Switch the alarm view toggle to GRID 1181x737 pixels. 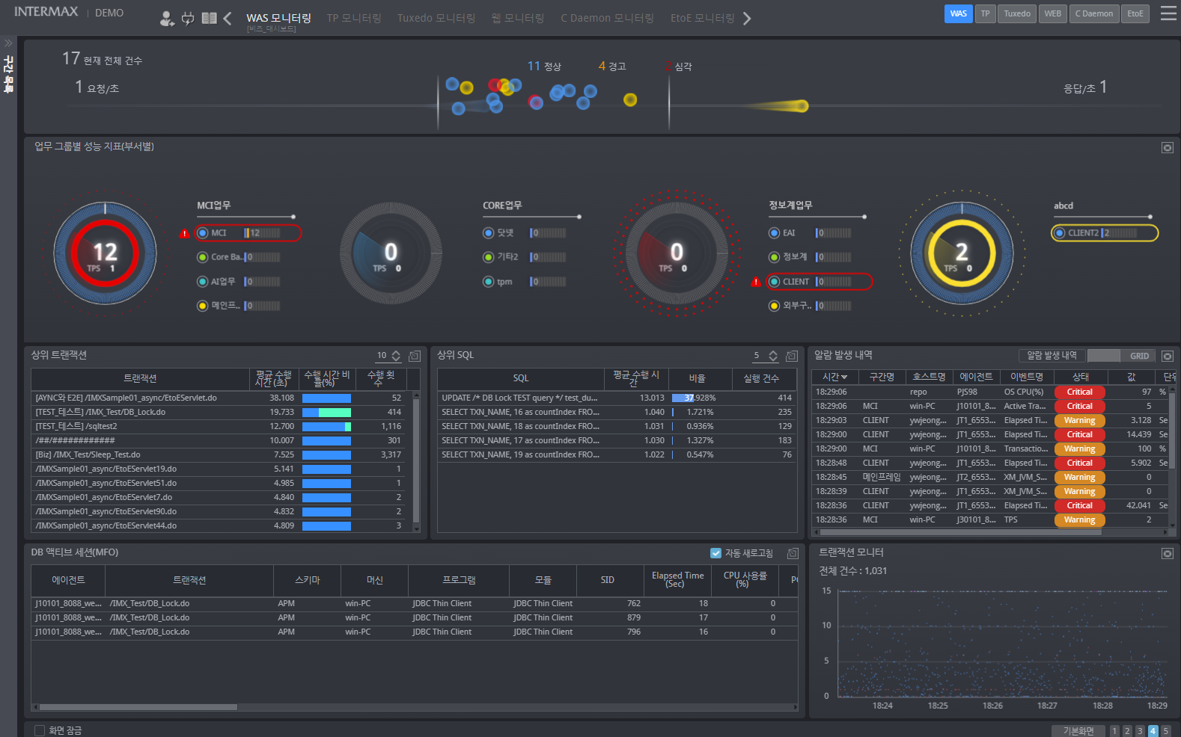1139,356
